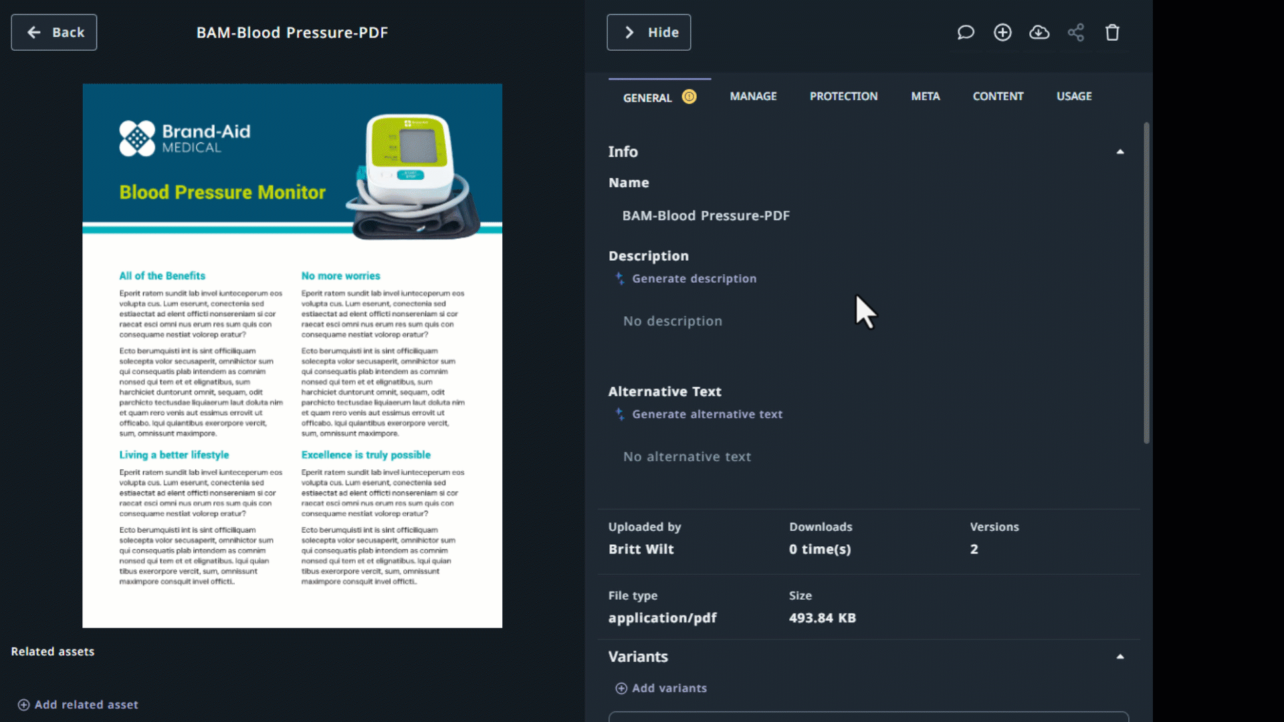Click the warning badge on General tab
This screenshot has height=722, width=1284.
pyautogui.click(x=689, y=97)
